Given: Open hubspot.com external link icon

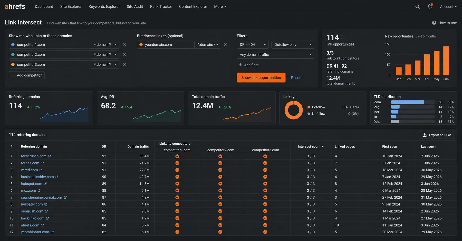Looking at the screenshot, I should click(x=45, y=184).
